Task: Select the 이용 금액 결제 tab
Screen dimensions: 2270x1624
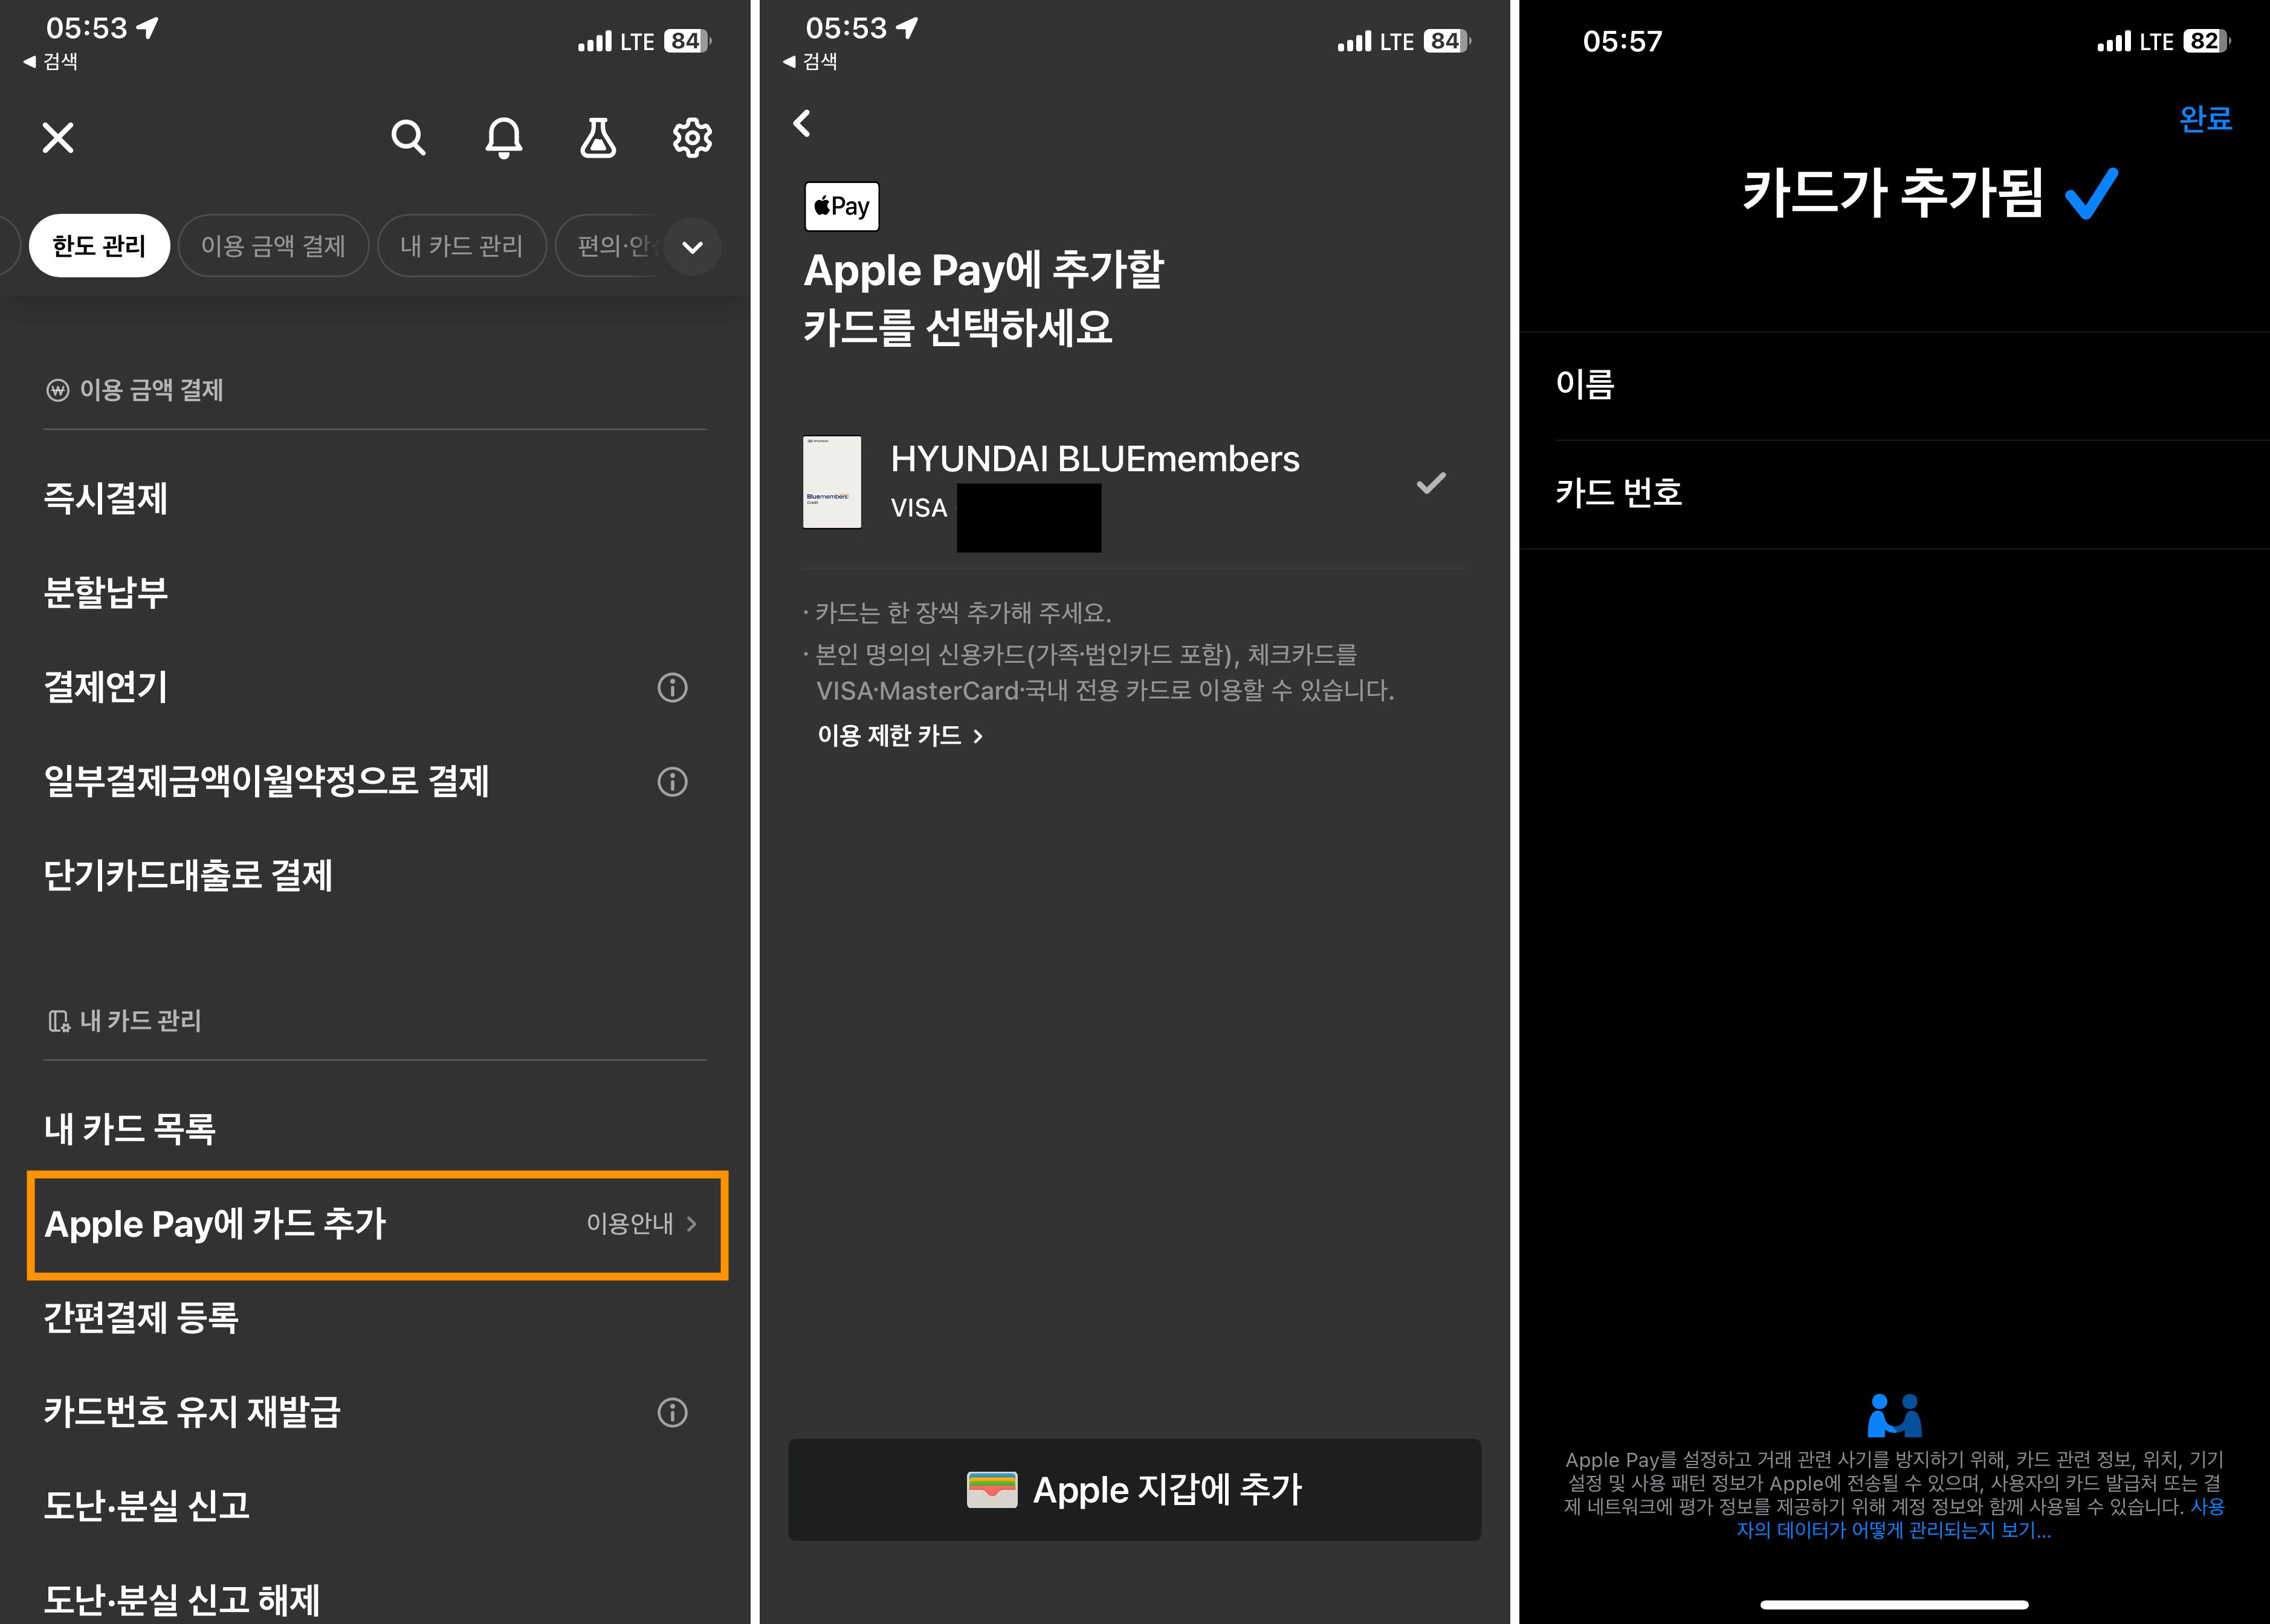Action: (273, 245)
